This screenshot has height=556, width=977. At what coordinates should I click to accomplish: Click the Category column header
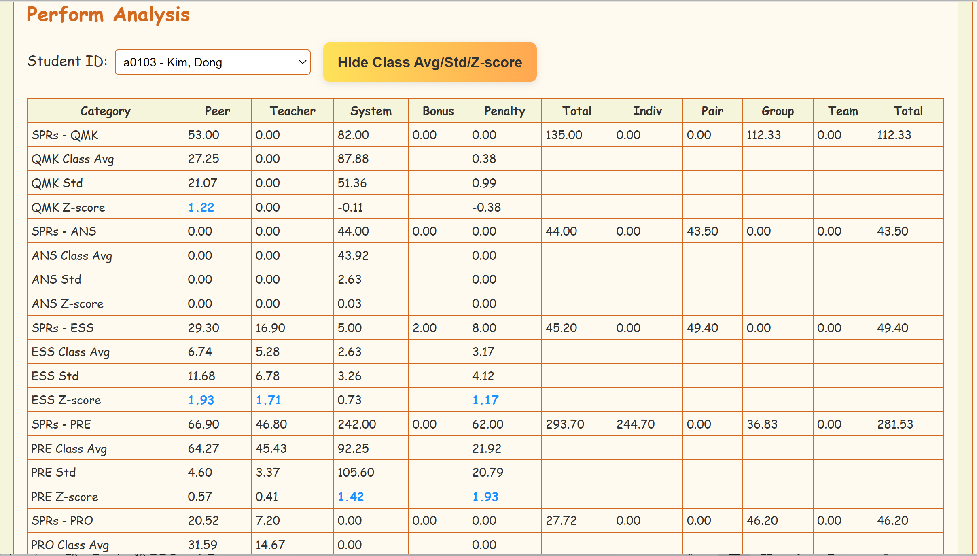click(105, 111)
